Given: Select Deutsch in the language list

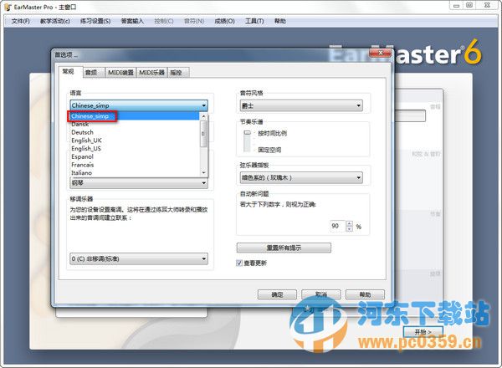Looking at the screenshot, I should (135, 132).
